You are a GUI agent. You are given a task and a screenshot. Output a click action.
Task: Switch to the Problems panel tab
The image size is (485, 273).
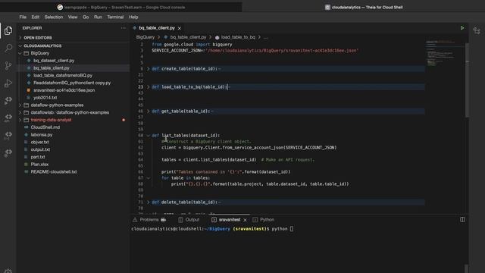coord(150,220)
